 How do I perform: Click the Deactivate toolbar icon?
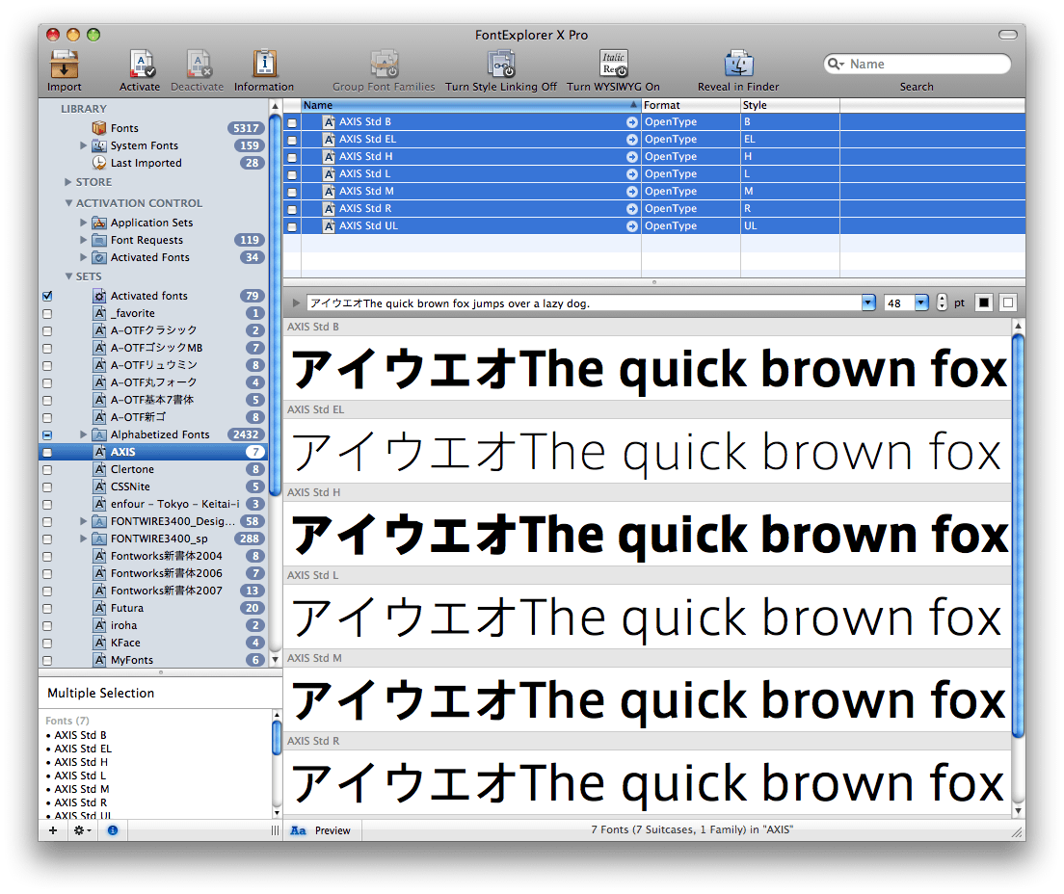point(199,65)
